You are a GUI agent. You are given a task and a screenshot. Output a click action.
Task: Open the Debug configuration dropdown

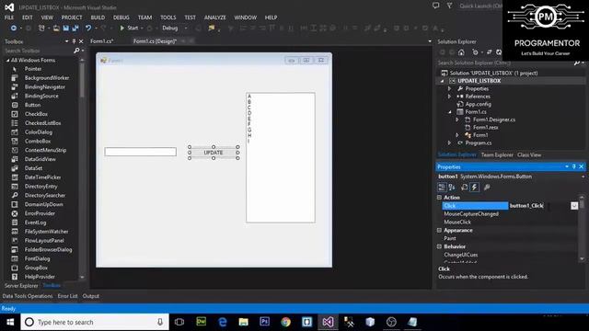(x=186, y=29)
